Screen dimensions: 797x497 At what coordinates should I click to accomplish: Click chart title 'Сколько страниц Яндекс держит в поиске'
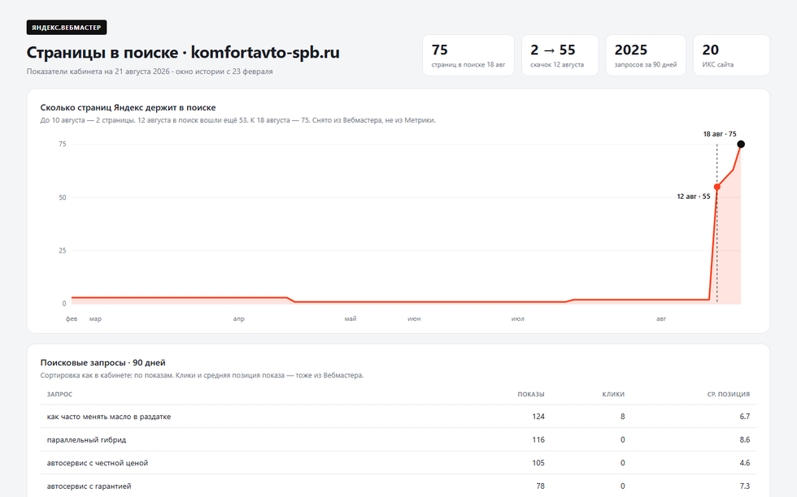click(x=128, y=108)
